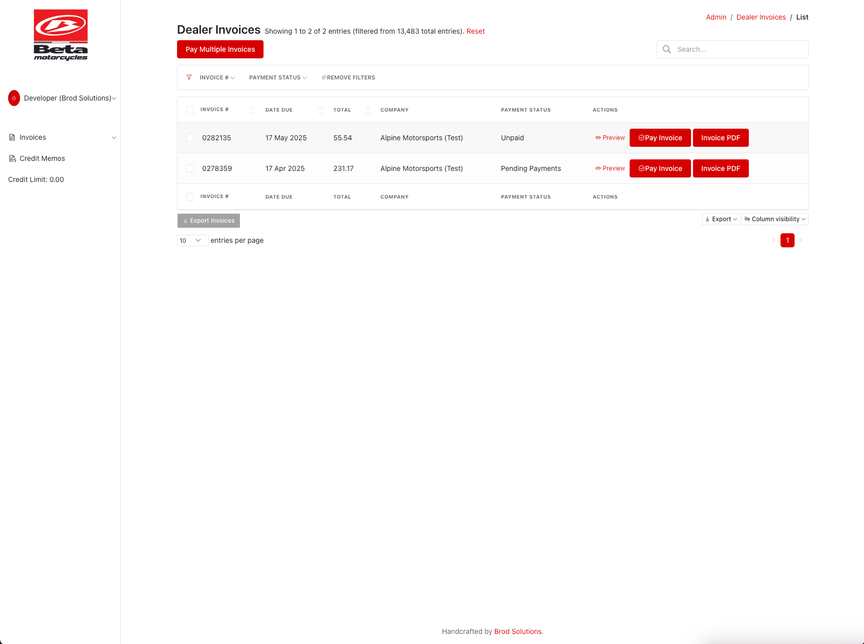
Task: Click the search magnifier icon
Action: point(667,49)
